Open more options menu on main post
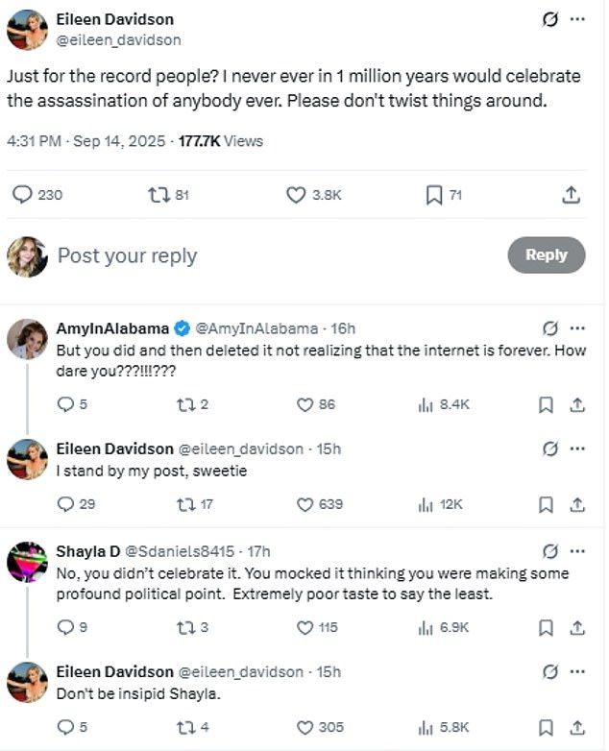This screenshot has height=751, width=609. [x=576, y=19]
